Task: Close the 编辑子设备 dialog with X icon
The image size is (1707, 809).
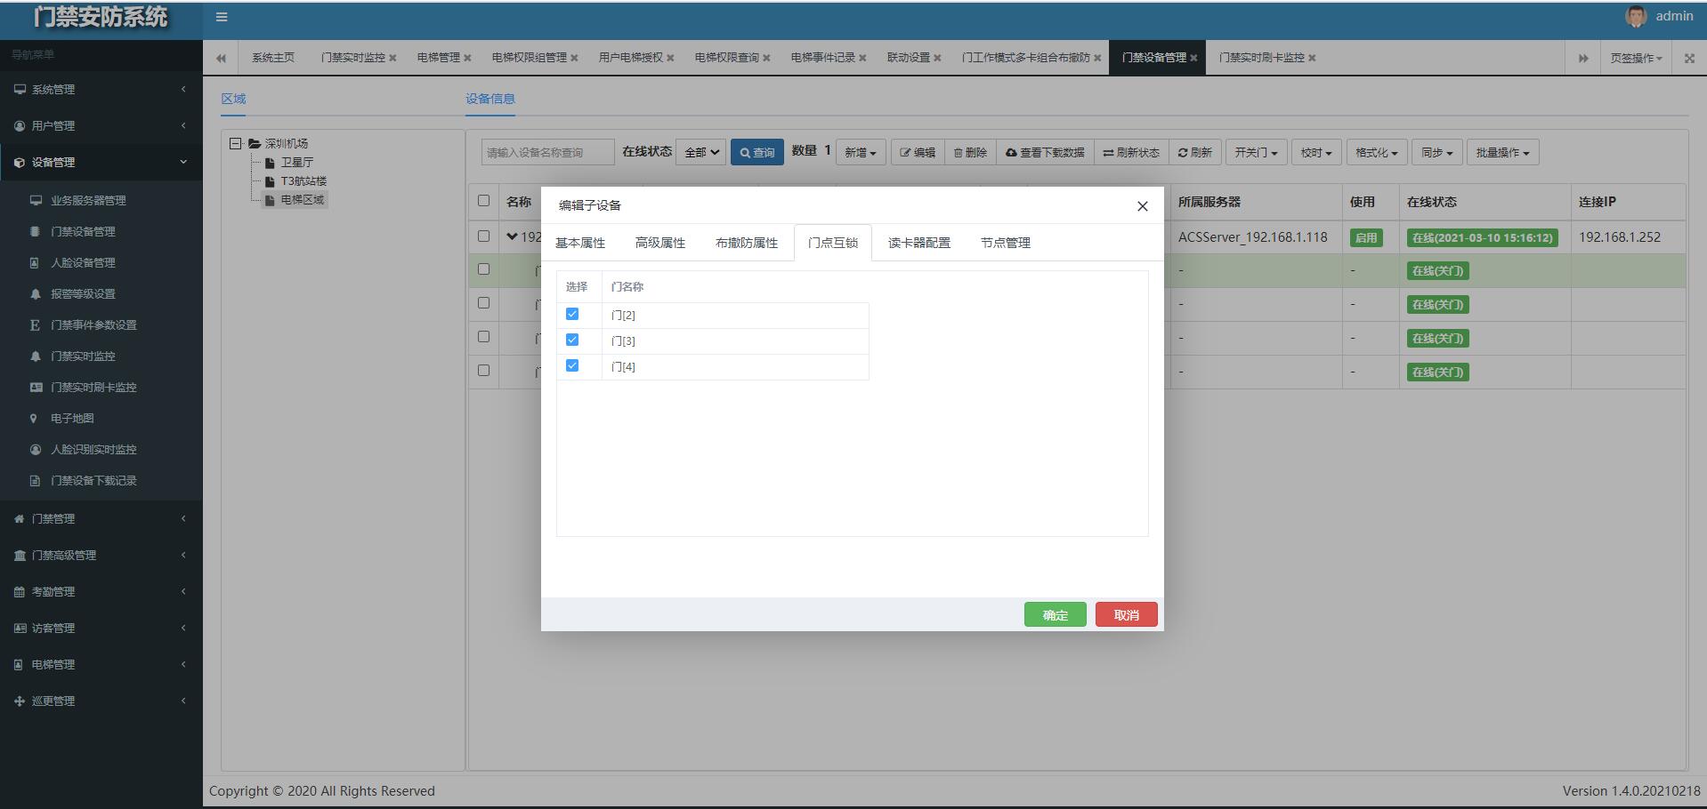Action: tap(1142, 206)
